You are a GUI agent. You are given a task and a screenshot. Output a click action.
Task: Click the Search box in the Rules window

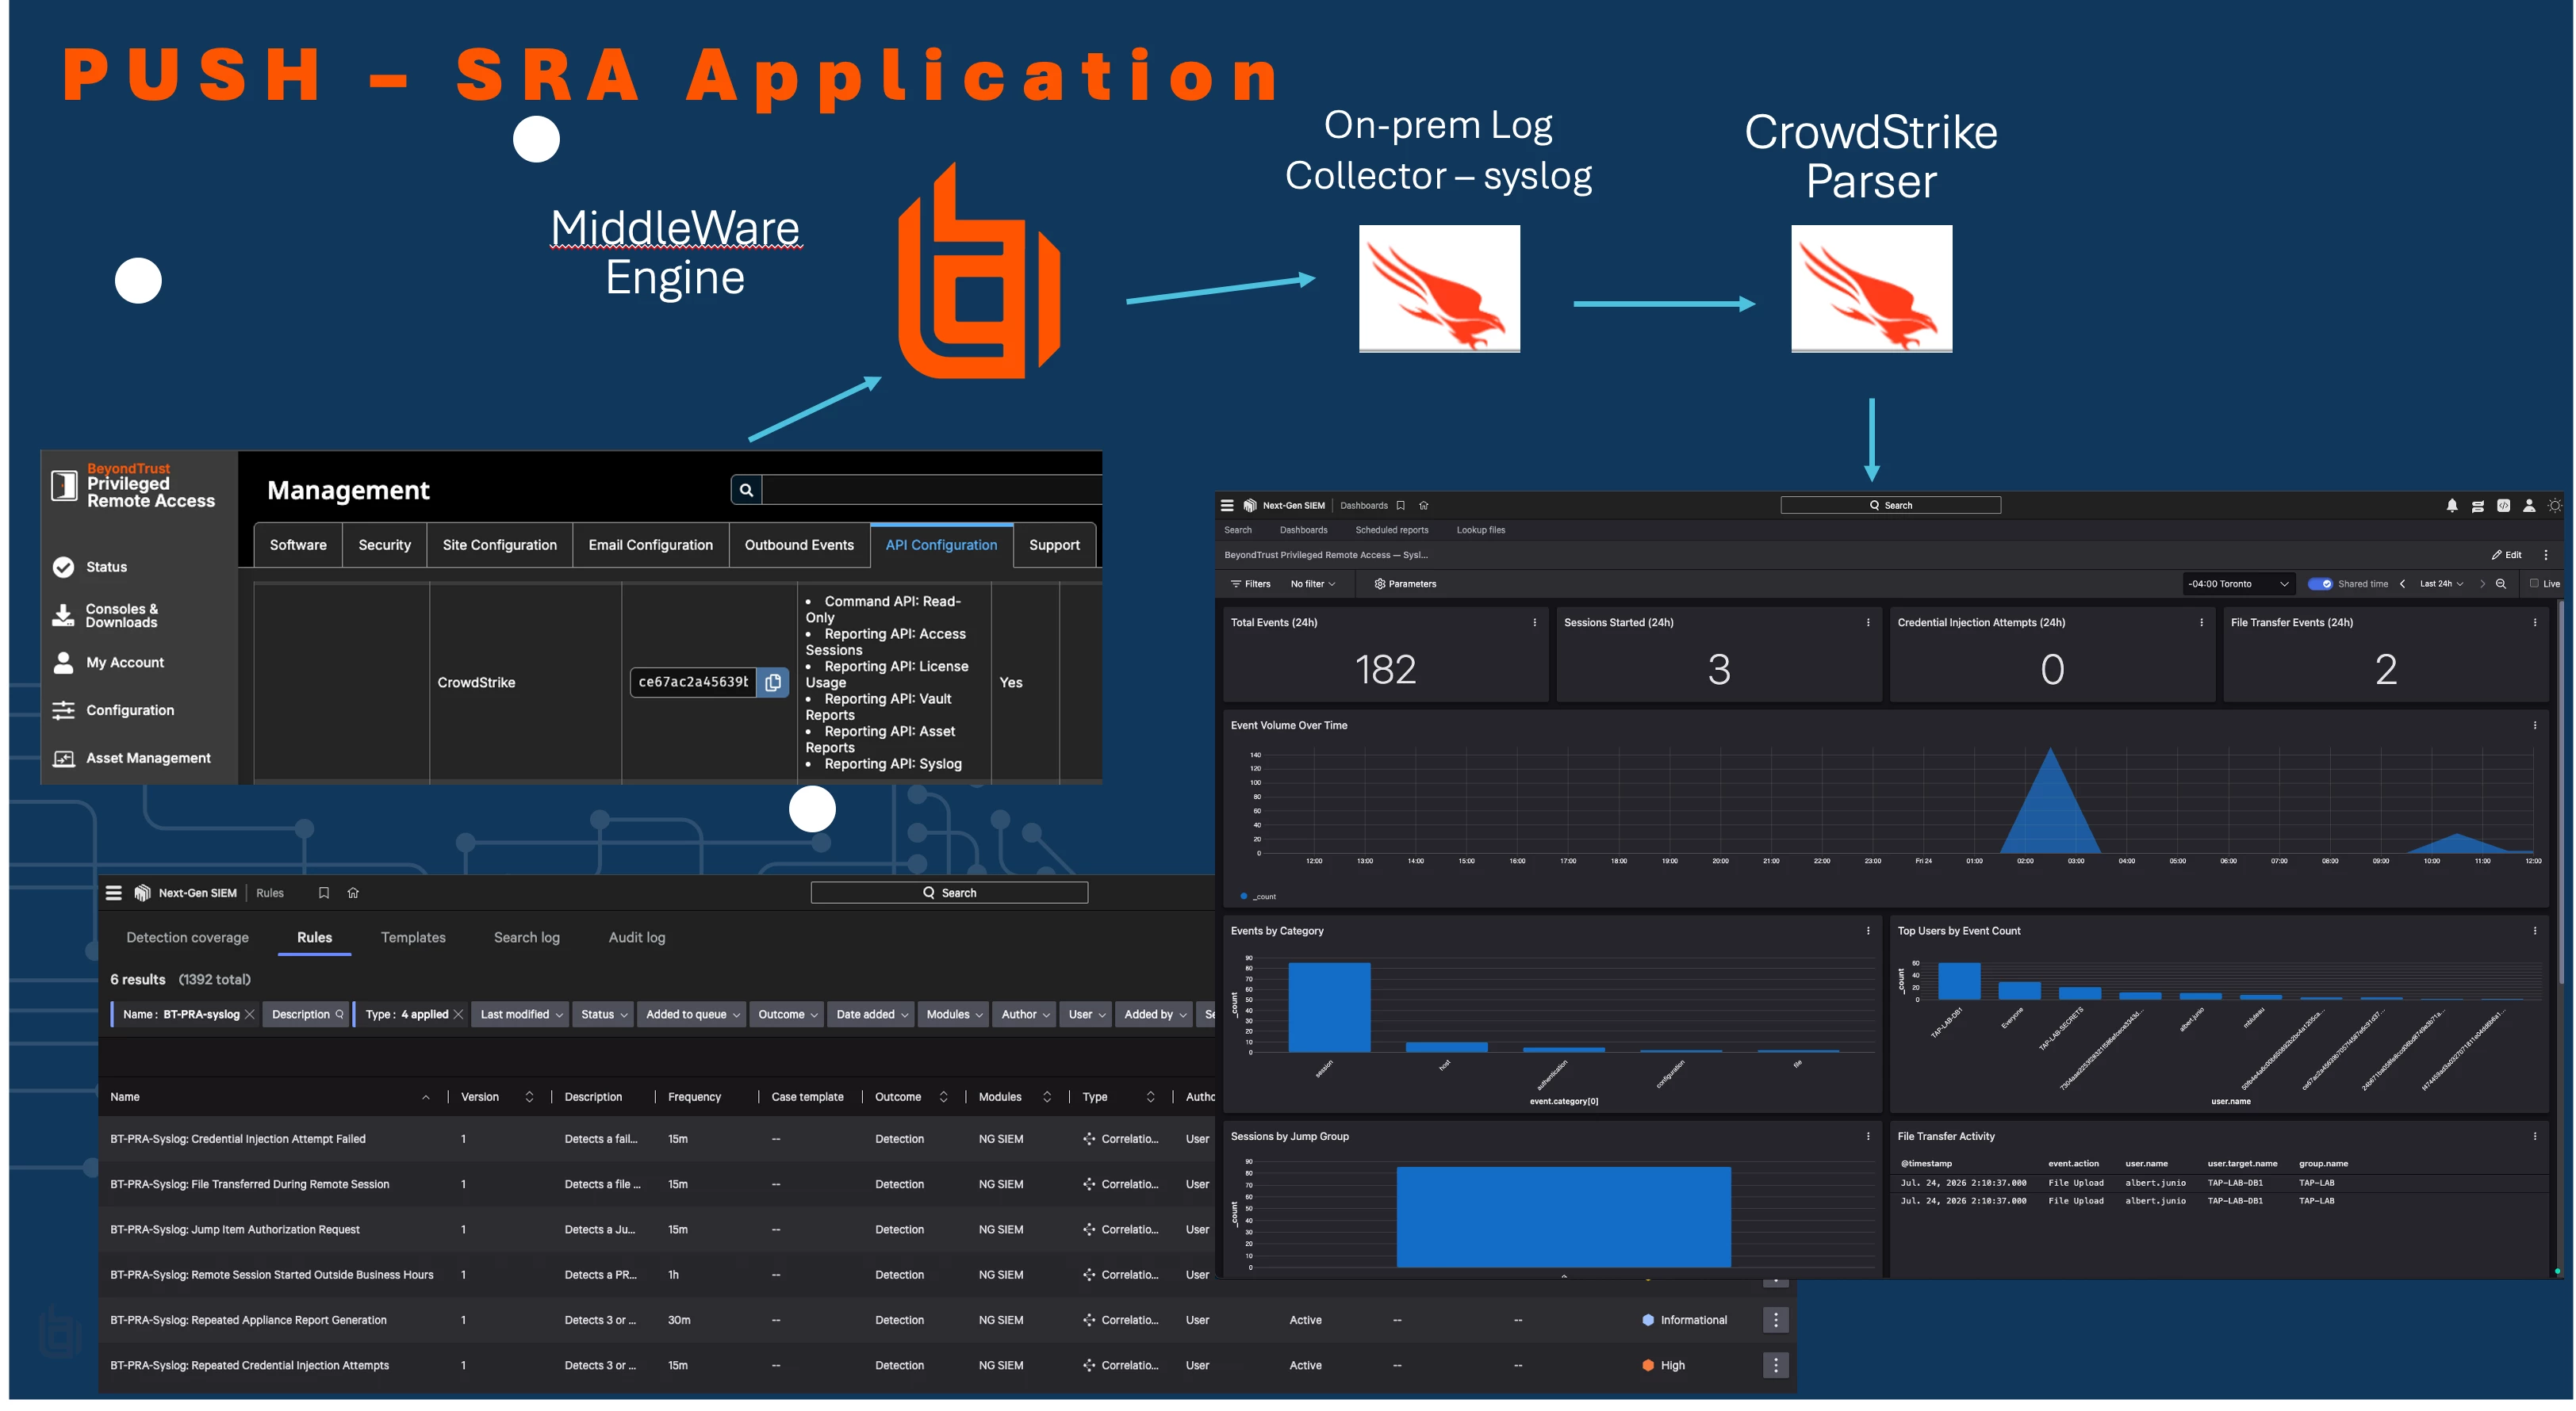pyautogui.click(x=949, y=893)
